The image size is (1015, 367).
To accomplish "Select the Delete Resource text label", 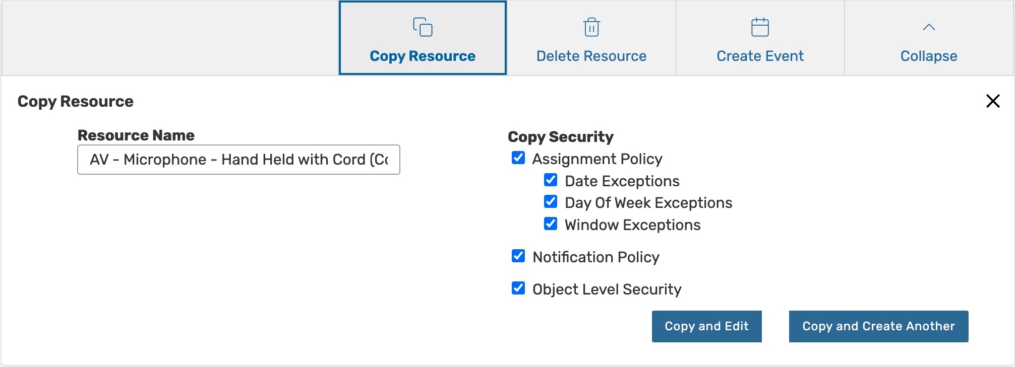I will [591, 56].
